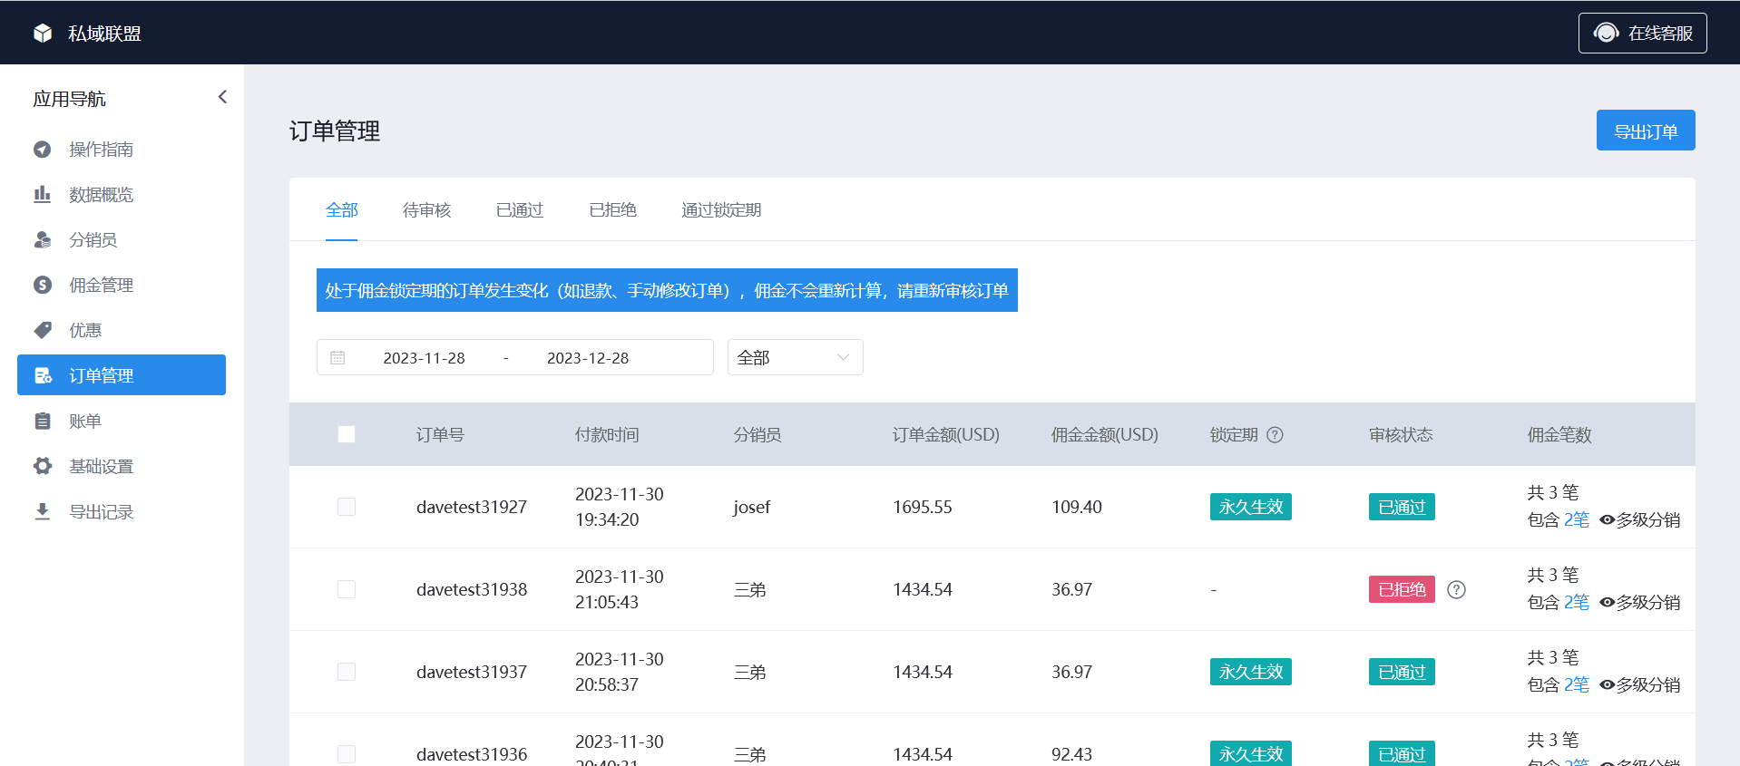Click the 已拒绝 status badge for davetest31938
Screen dimensions: 1740x766
click(1402, 589)
